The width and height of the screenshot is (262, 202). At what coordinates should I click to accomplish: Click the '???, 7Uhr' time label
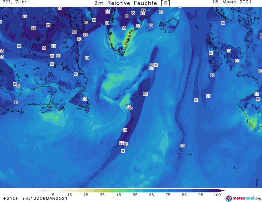click(x=15, y=2)
